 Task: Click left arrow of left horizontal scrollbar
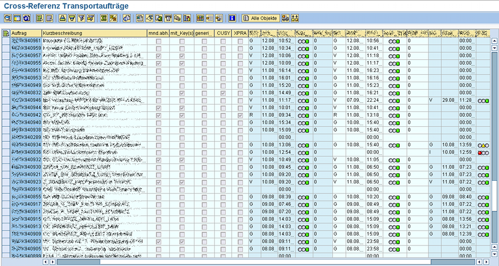click(x=45, y=262)
